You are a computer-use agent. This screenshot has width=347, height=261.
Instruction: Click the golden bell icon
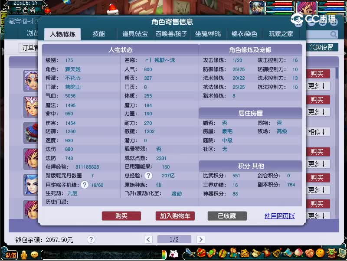277,253
